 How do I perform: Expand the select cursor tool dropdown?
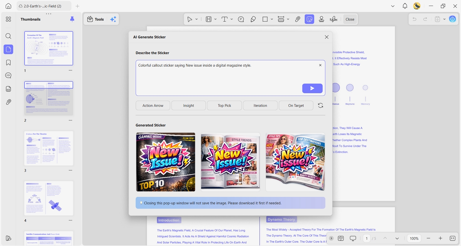[196, 19]
